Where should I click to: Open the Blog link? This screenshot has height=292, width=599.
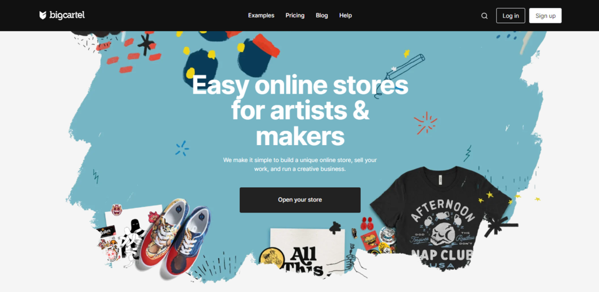pos(322,15)
